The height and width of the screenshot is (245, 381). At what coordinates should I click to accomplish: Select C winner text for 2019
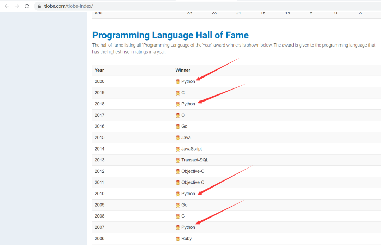pyautogui.click(x=183, y=93)
